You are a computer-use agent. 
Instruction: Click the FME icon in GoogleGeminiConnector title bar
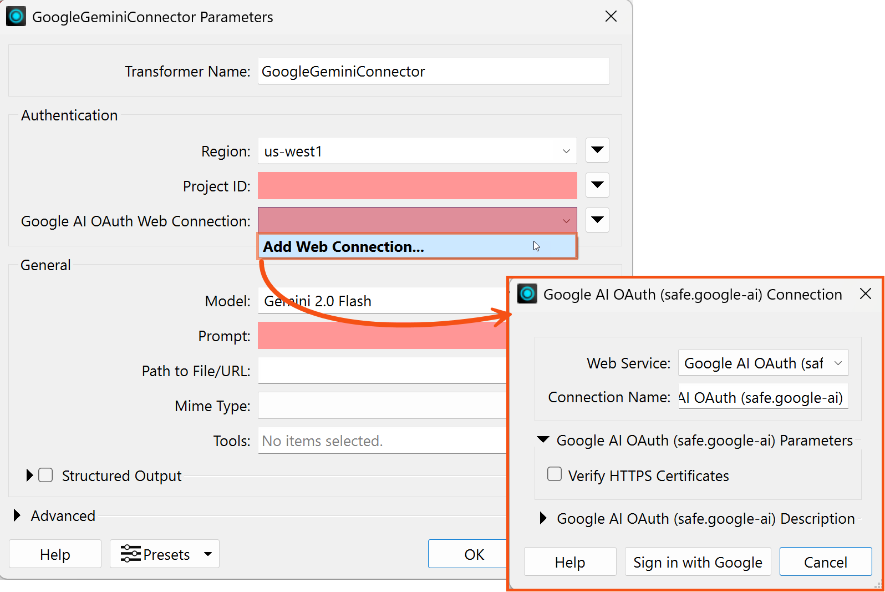pos(16,17)
